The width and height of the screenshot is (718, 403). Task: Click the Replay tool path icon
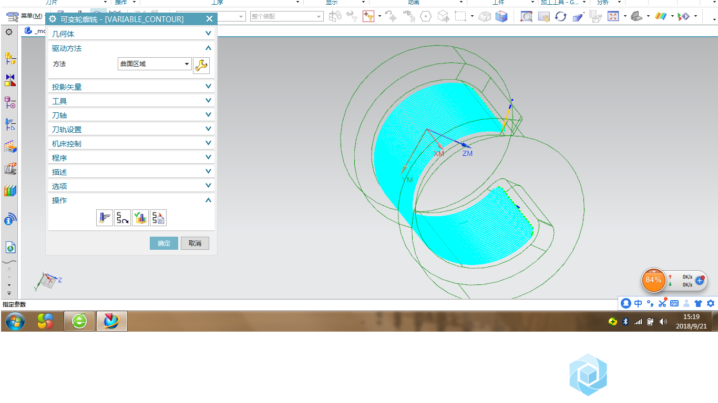click(122, 218)
